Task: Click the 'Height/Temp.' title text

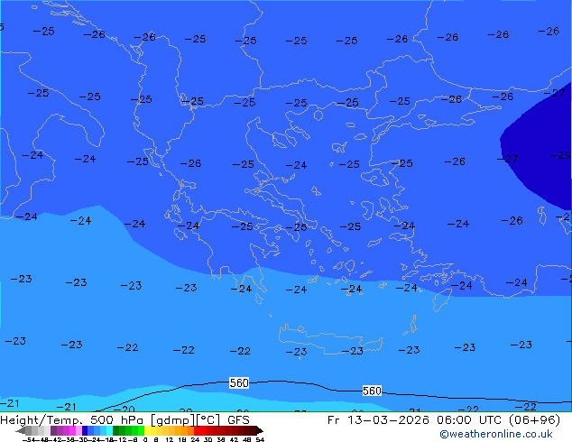Action: (x=42, y=420)
